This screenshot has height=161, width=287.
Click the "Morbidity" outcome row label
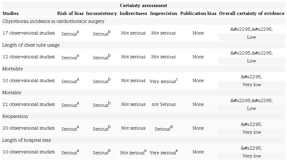(13, 69)
